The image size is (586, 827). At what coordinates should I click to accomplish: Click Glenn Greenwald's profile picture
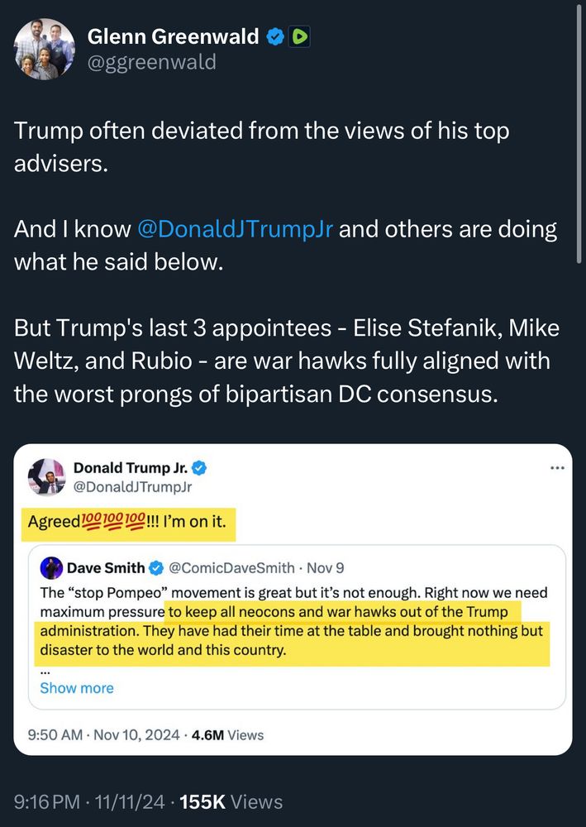[45, 49]
